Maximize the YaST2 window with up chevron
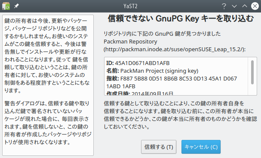 pos(245,6)
